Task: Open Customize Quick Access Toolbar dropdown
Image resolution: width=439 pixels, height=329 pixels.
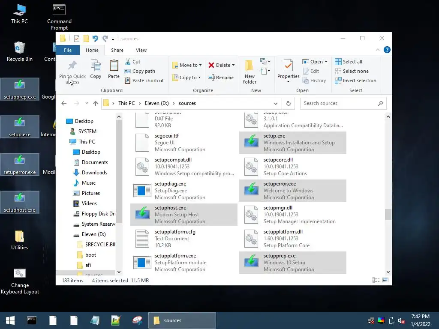Action: click(113, 39)
